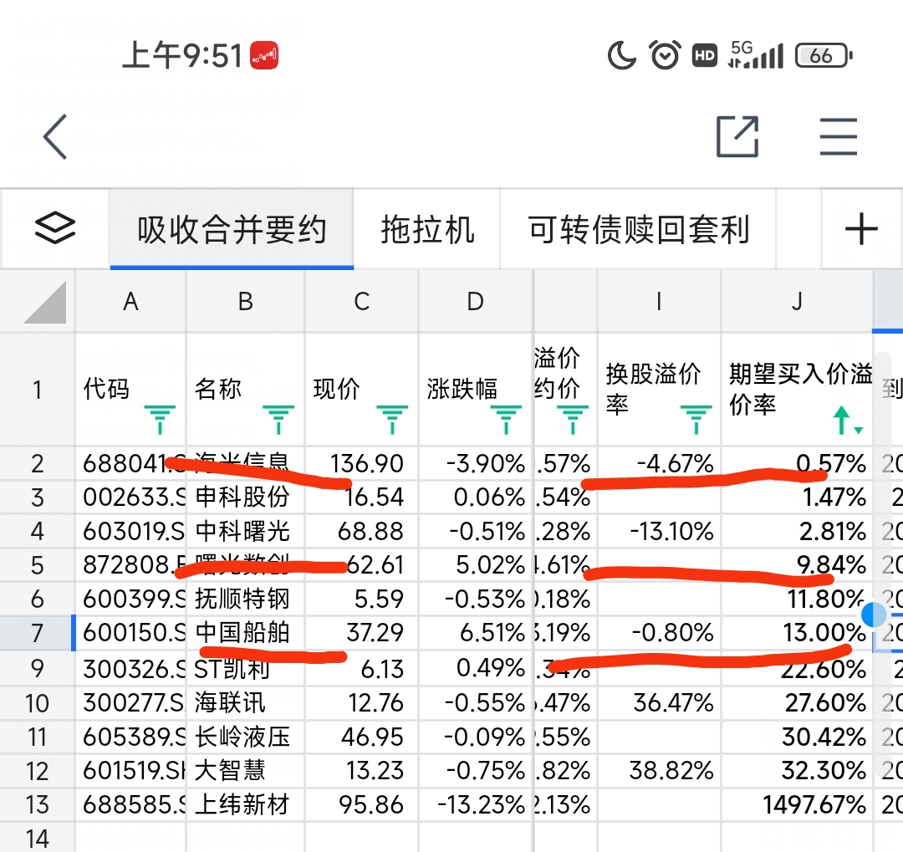Switch to 可转债赎回套利 sheet tab

639,229
